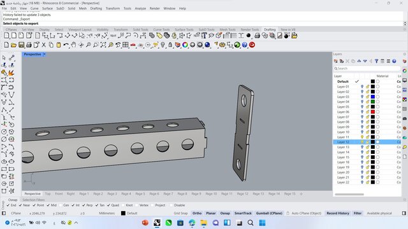Viewport: 408px width, 229px height.
Task: Open the Surface menu
Action: point(47,8)
